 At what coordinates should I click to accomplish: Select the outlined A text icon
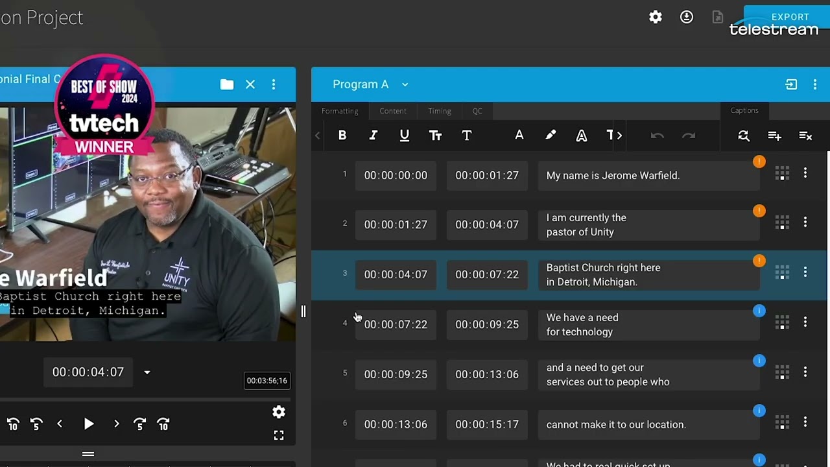tap(582, 136)
